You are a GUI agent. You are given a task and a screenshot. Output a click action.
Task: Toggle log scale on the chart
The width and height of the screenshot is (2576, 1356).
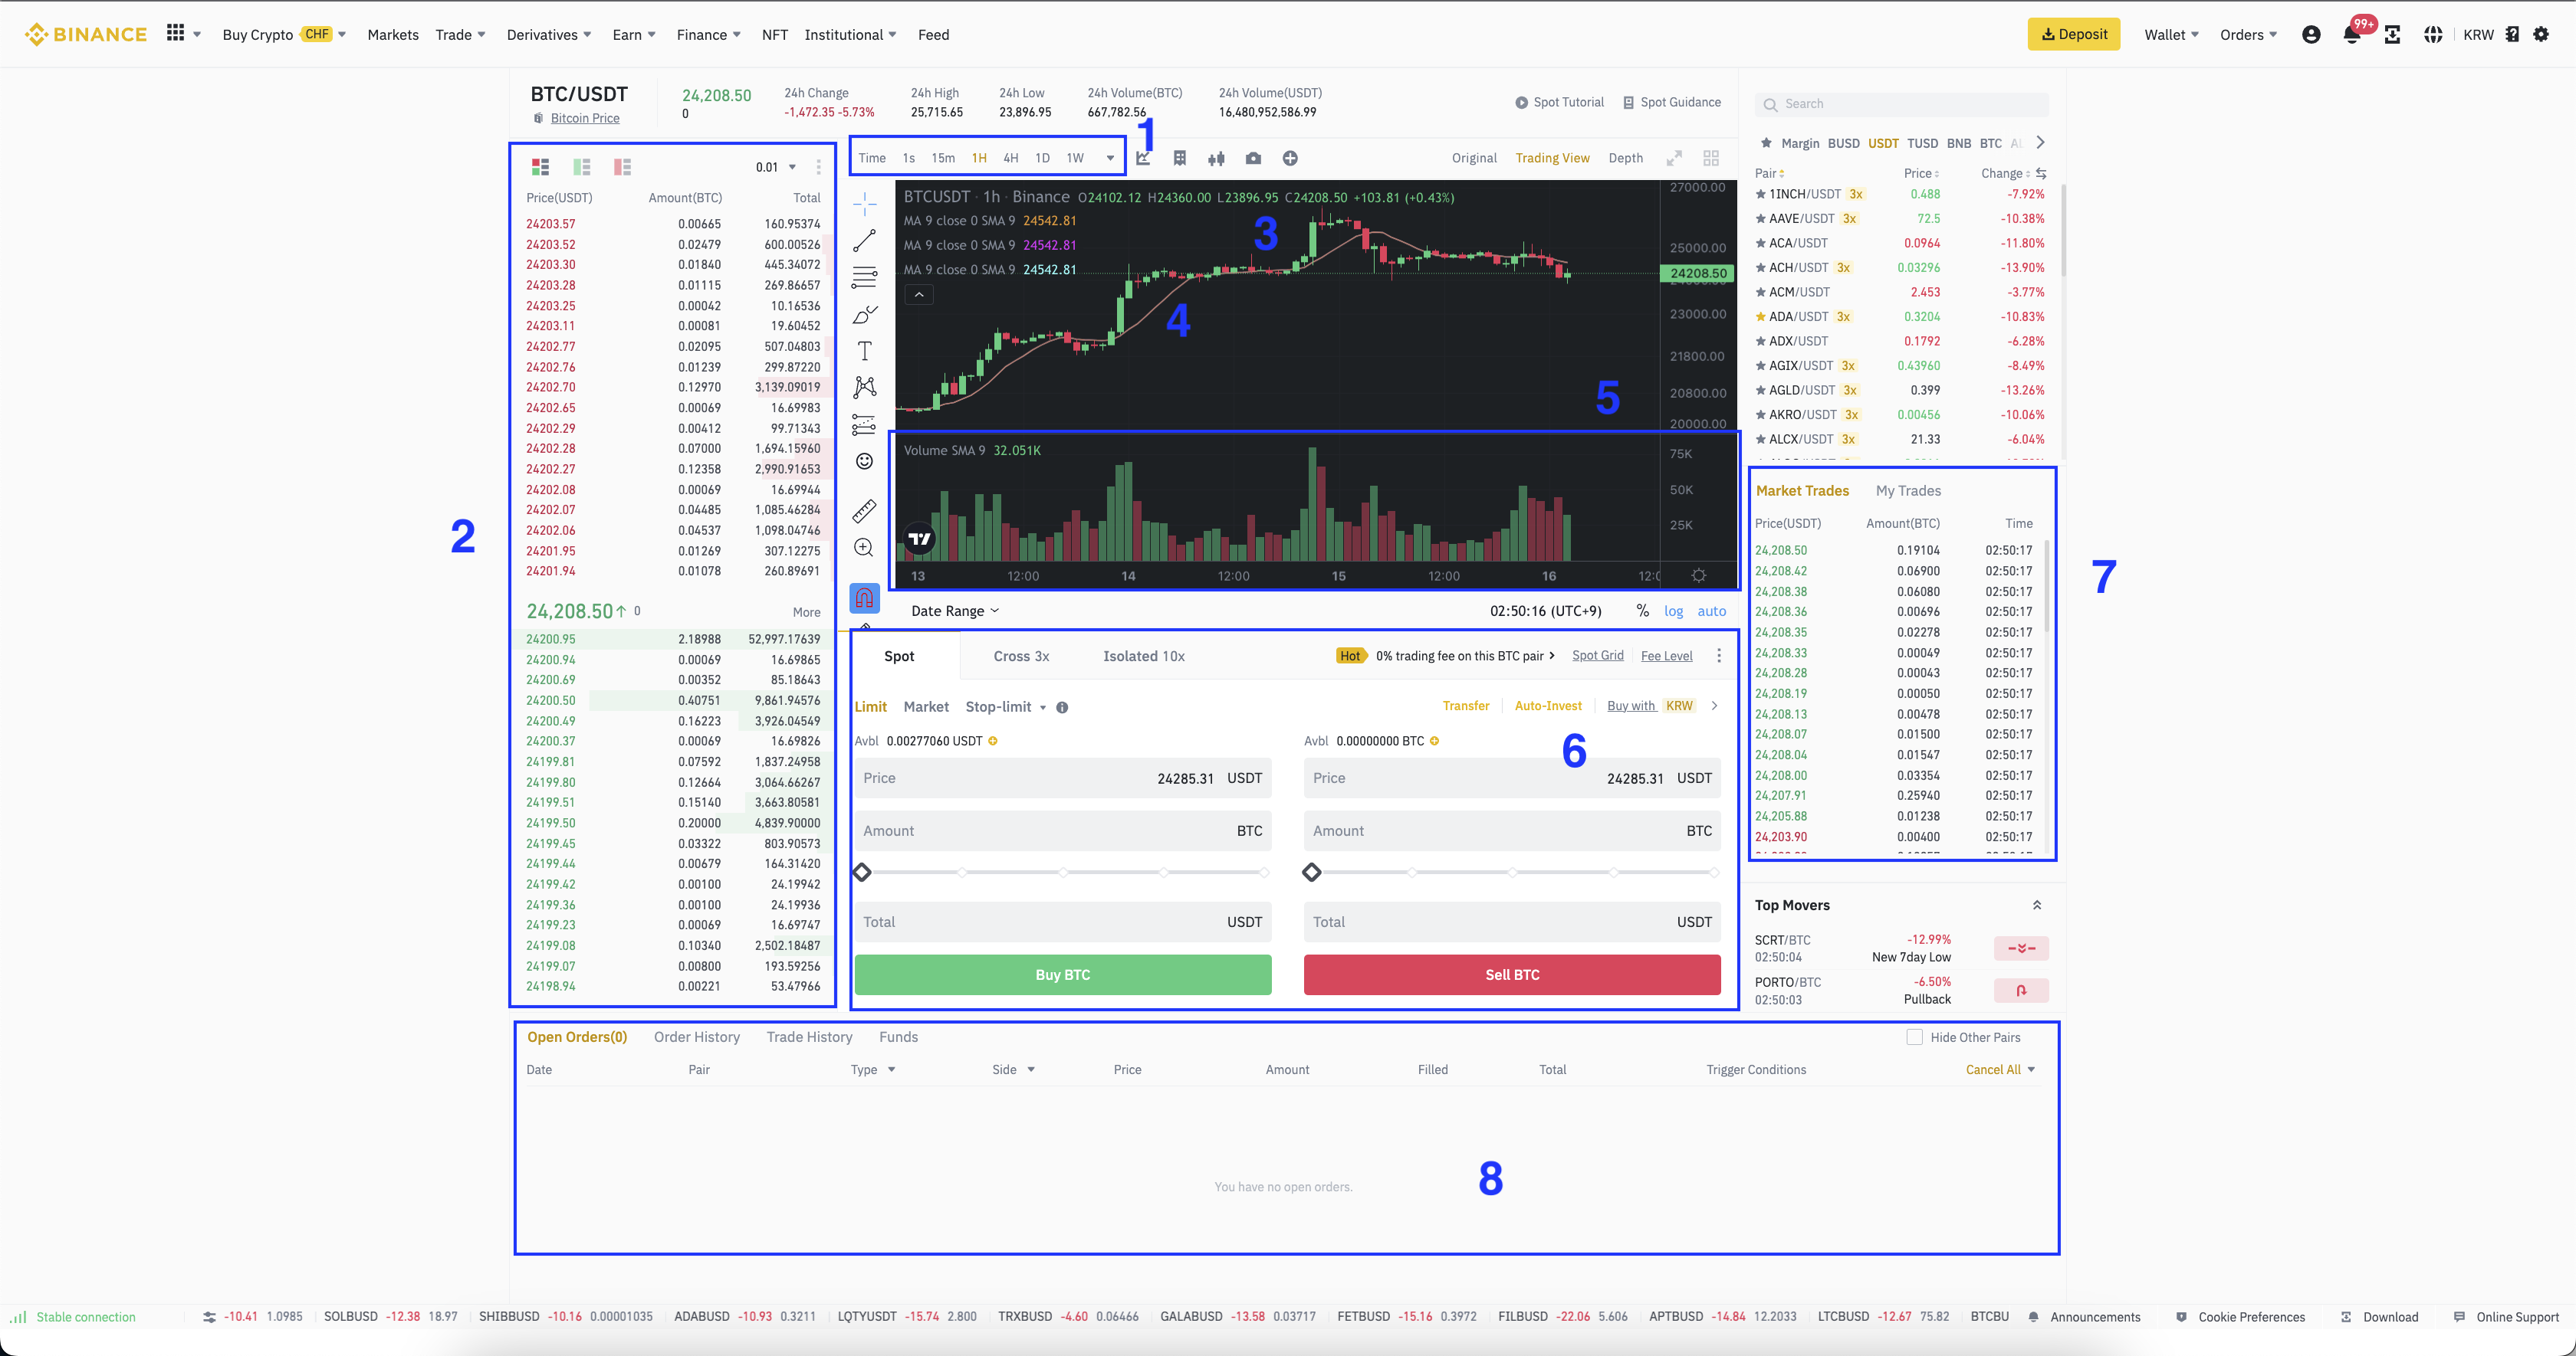coord(1673,611)
